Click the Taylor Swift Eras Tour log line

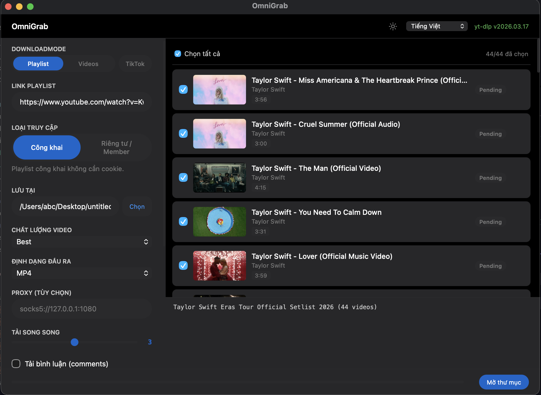275,307
